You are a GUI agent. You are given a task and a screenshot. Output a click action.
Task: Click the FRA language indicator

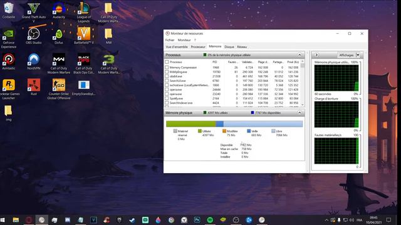pos(359,220)
